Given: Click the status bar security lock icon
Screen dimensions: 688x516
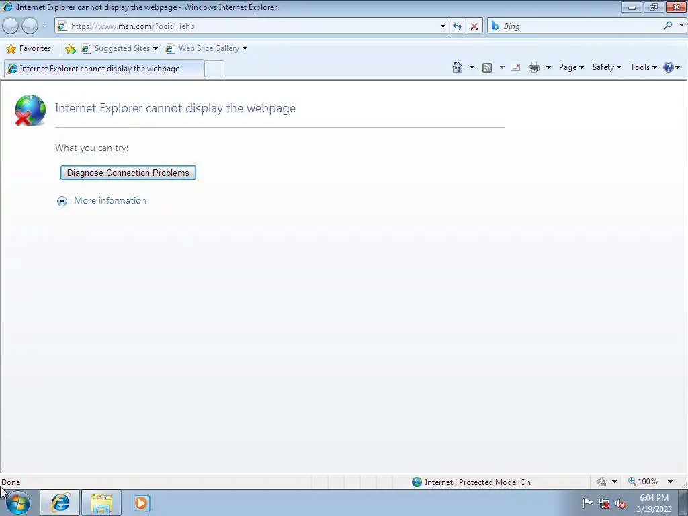Looking at the screenshot, I should 601,482.
